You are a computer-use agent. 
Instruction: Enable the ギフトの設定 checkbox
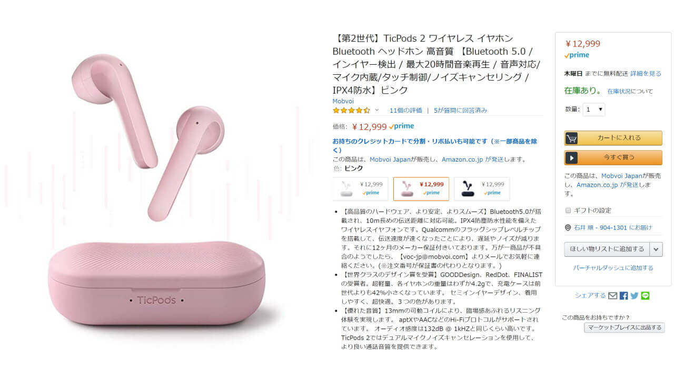(568, 210)
